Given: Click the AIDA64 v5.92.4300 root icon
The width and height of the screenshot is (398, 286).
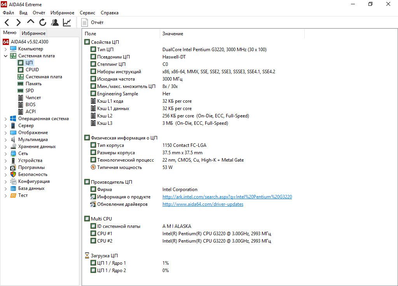Looking at the screenshot, I should [6, 42].
